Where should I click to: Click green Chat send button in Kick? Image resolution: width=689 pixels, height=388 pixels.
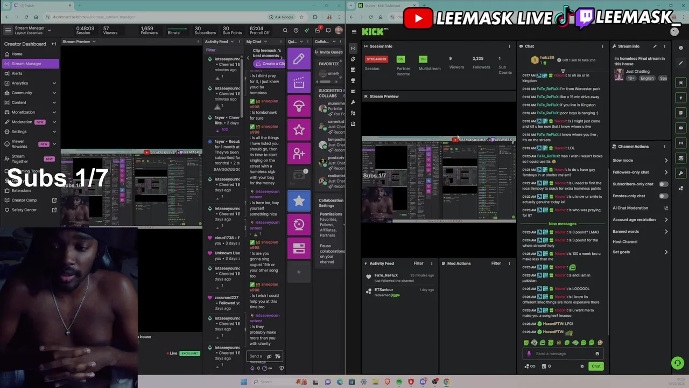[596, 366]
